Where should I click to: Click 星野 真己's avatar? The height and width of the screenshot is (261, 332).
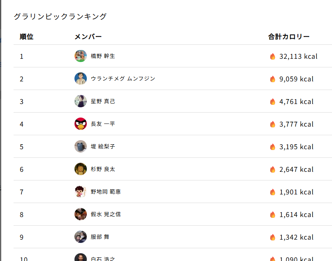point(81,101)
